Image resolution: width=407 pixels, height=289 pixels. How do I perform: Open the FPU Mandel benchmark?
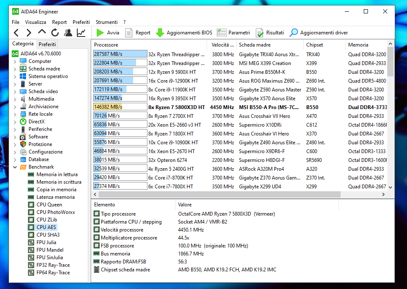pyautogui.click(x=50, y=250)
